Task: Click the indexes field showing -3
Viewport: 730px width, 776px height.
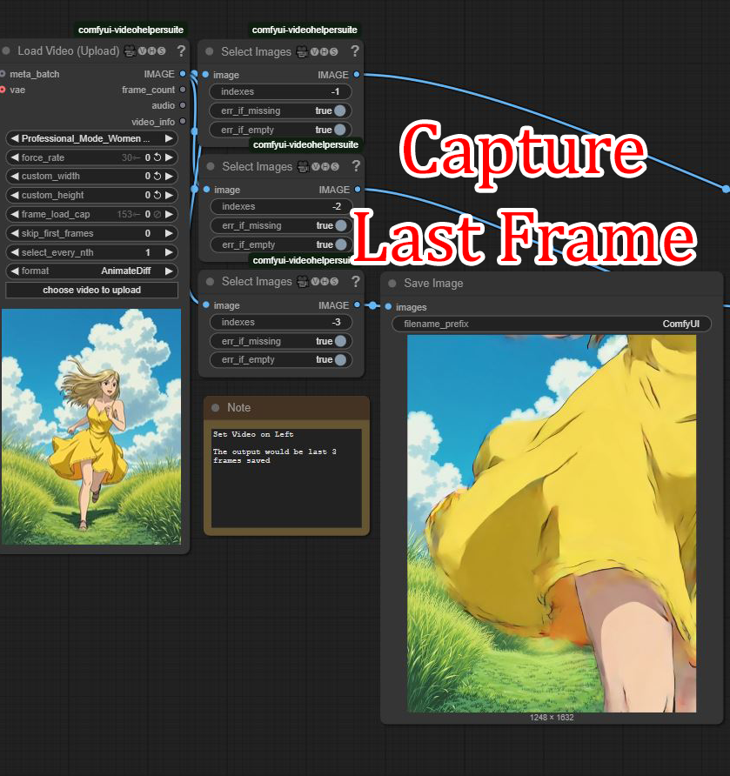Action: 281,322
